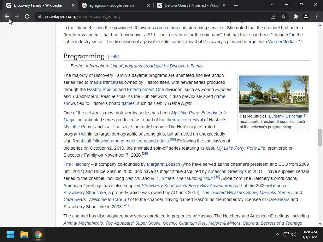Follow the Cosmic Quantum Ray link

(184, 223)
